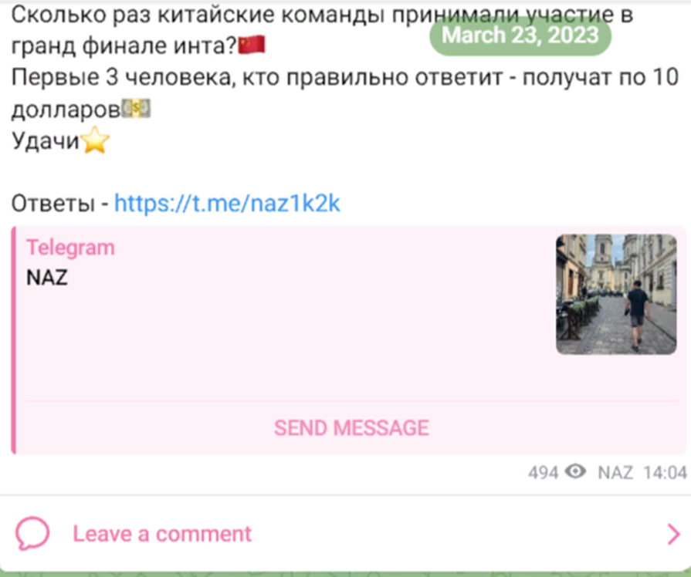Image resolution: width=691 pixels, height=577 pixels.
Task: Click the eye views icon
Action: [x=575, y=472]
